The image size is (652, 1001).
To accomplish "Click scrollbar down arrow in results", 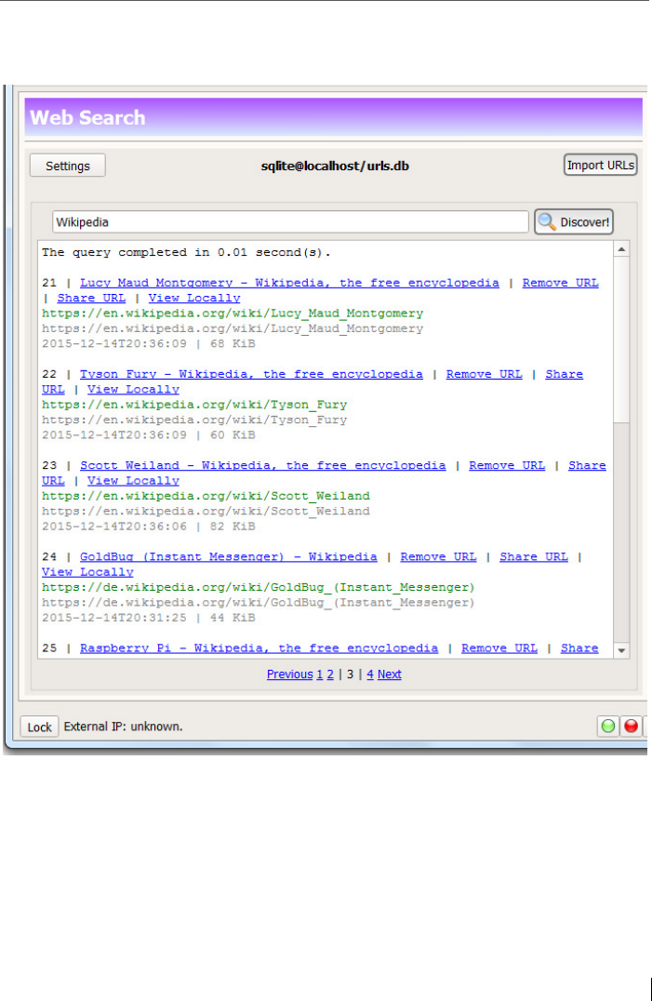I will (x=621, y=650).
